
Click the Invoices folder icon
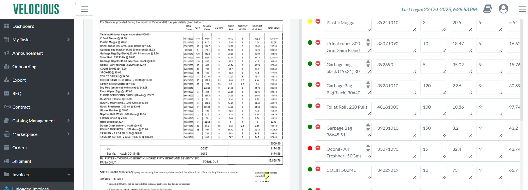click(x=6, y=174)
